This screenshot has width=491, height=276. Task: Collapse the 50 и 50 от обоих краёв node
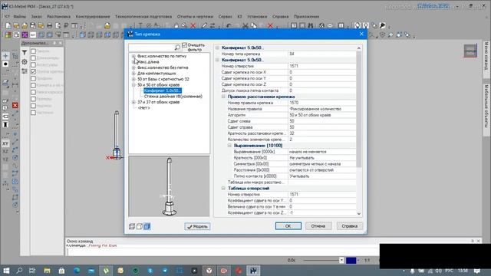coord(133,85)
